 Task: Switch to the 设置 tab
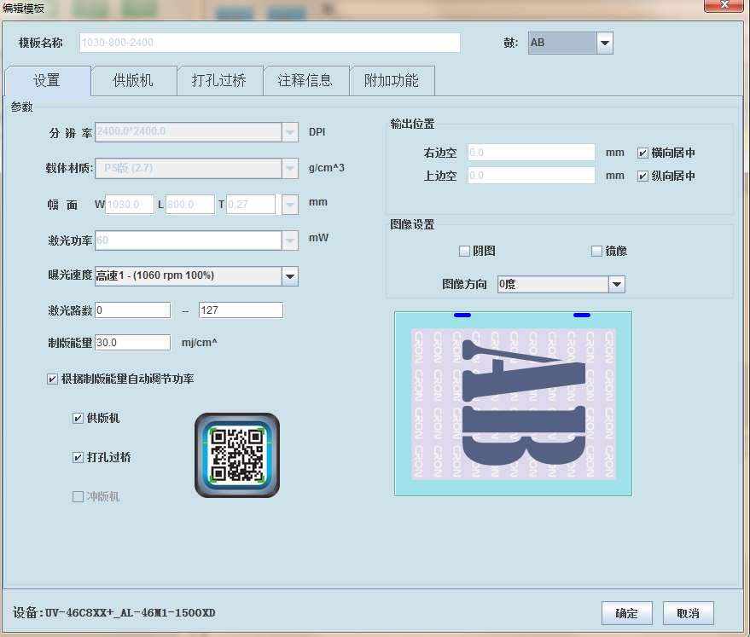tap(47, 81)
